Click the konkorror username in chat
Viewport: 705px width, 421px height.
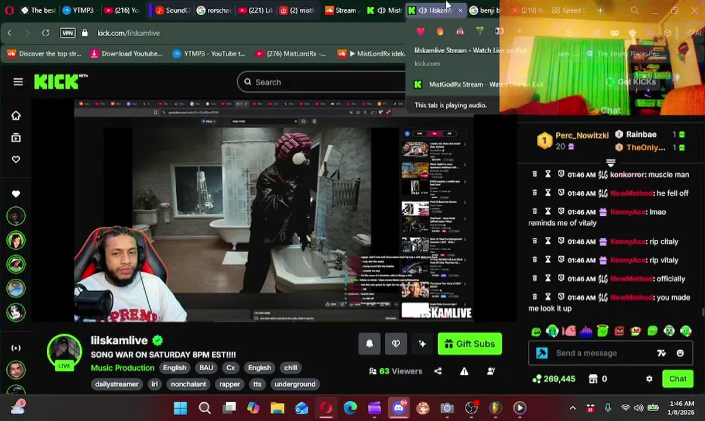coord(628,174)
